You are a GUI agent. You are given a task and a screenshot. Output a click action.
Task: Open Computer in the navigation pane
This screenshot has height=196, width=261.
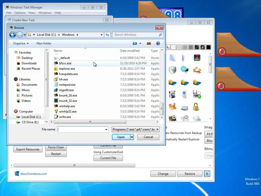coord(26,111)
